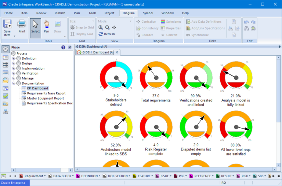Image resolution: width=282 pixels, height=186 pixels.
Task: Open the Project ribbon tab
Action: [x=109, y=13]
